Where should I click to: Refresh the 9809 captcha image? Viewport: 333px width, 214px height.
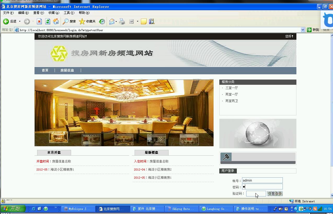[x=275, y=194]
